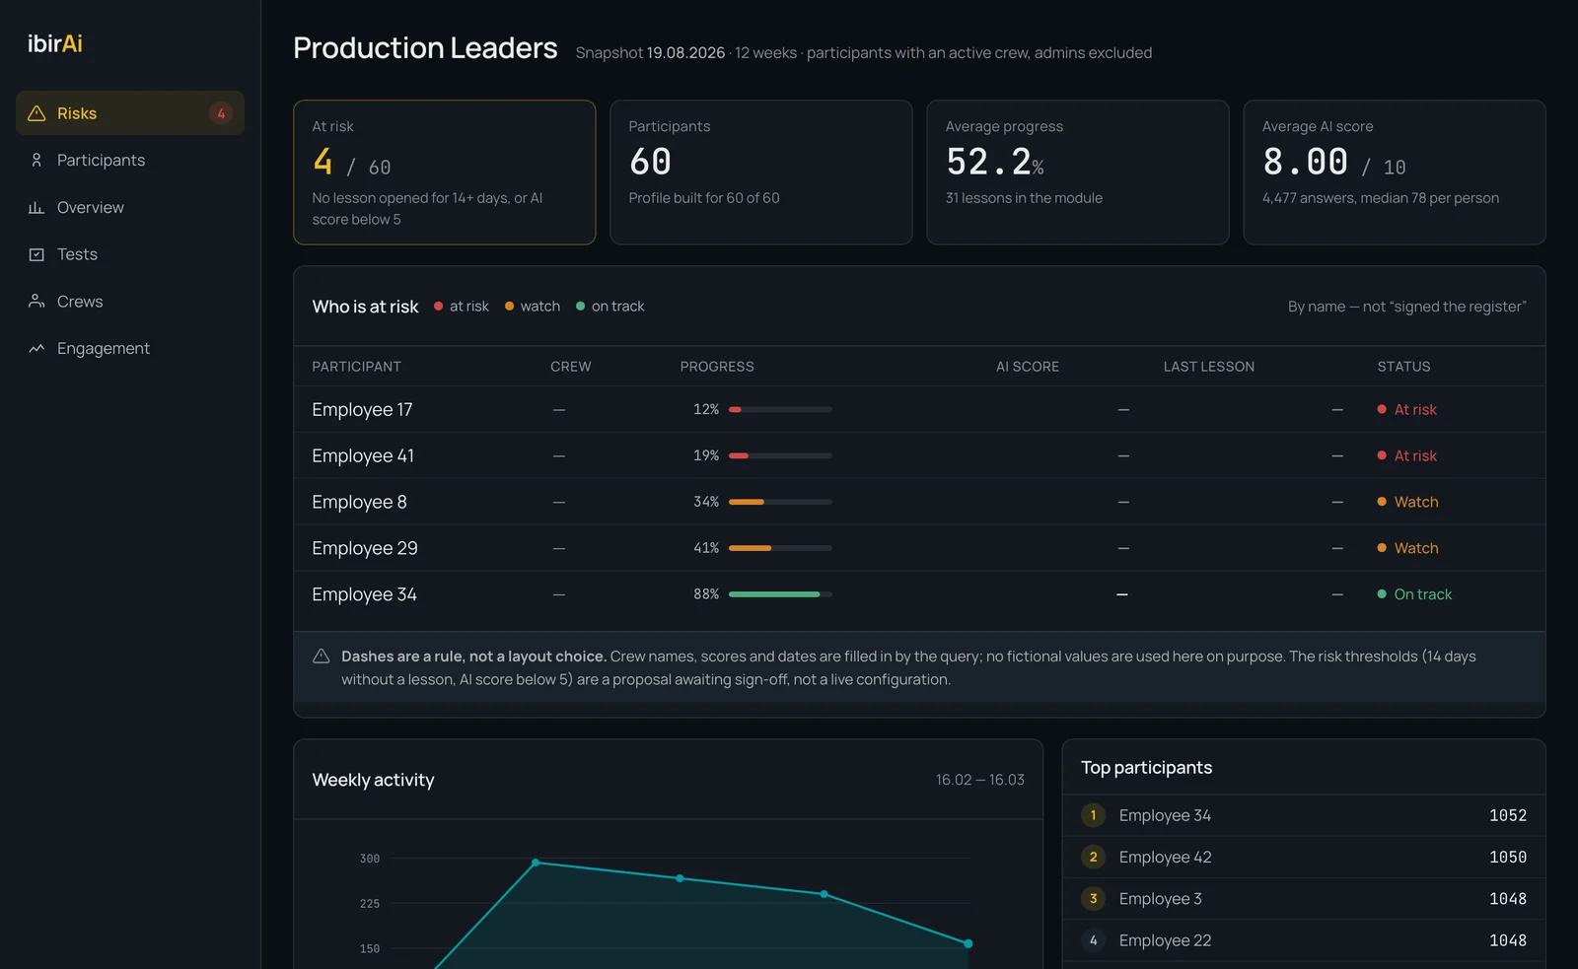Click the red status dot in Employee 41's row
This screenshot has height=969, width=1578.
point(1382,455)
